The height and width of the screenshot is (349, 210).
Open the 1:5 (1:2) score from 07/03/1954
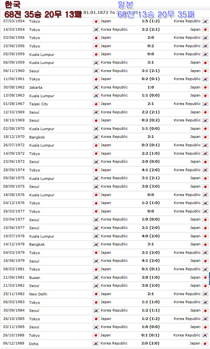[151, 21]
